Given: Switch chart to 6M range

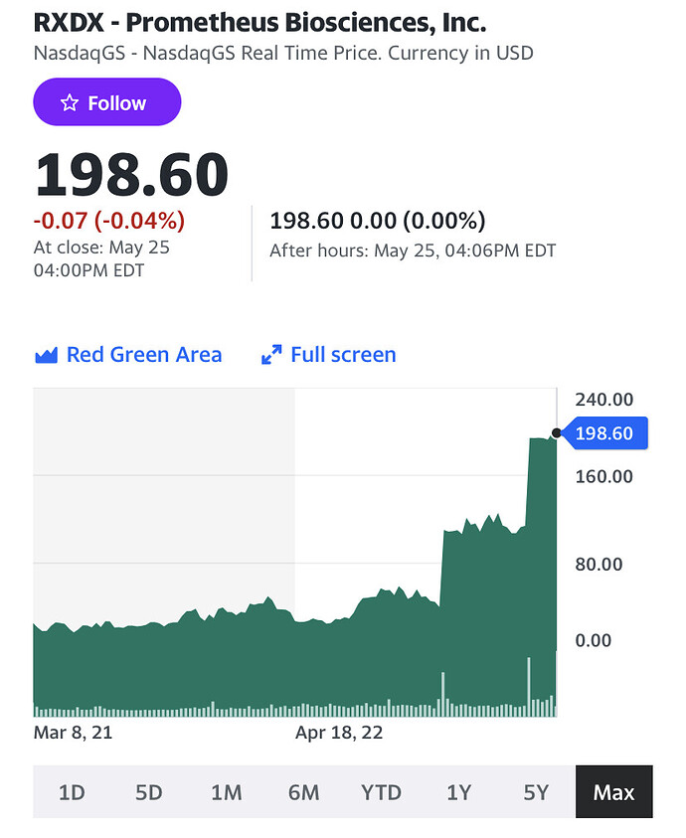Looking at the screenshot, I should tap(303, 792).
